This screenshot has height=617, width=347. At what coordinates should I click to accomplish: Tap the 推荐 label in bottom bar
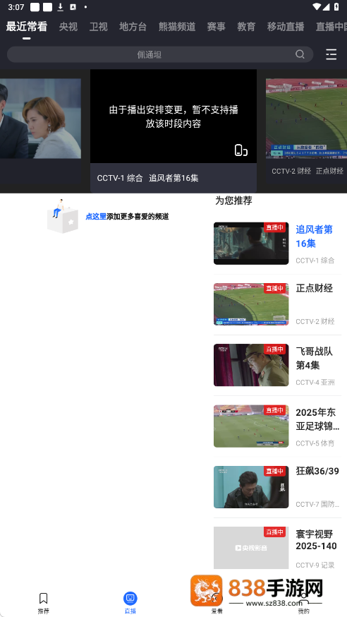click(43, 611)
